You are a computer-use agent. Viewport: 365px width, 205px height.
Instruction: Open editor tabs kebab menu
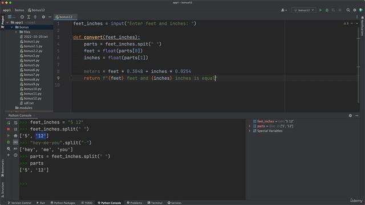click(357, 17)
